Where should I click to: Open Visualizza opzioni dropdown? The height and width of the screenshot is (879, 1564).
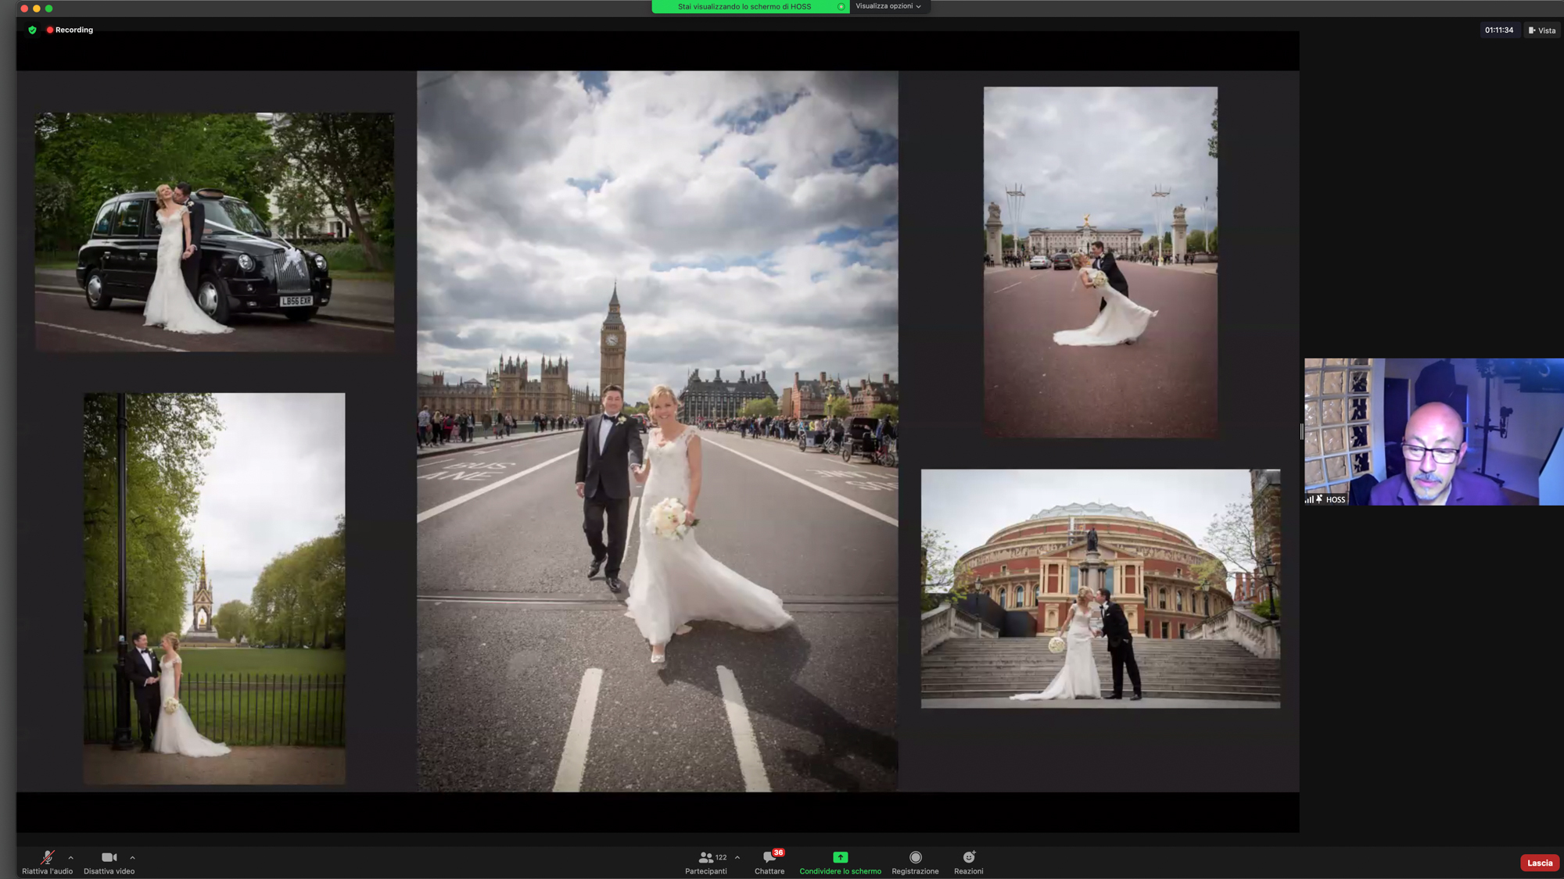tap(888, 6)
